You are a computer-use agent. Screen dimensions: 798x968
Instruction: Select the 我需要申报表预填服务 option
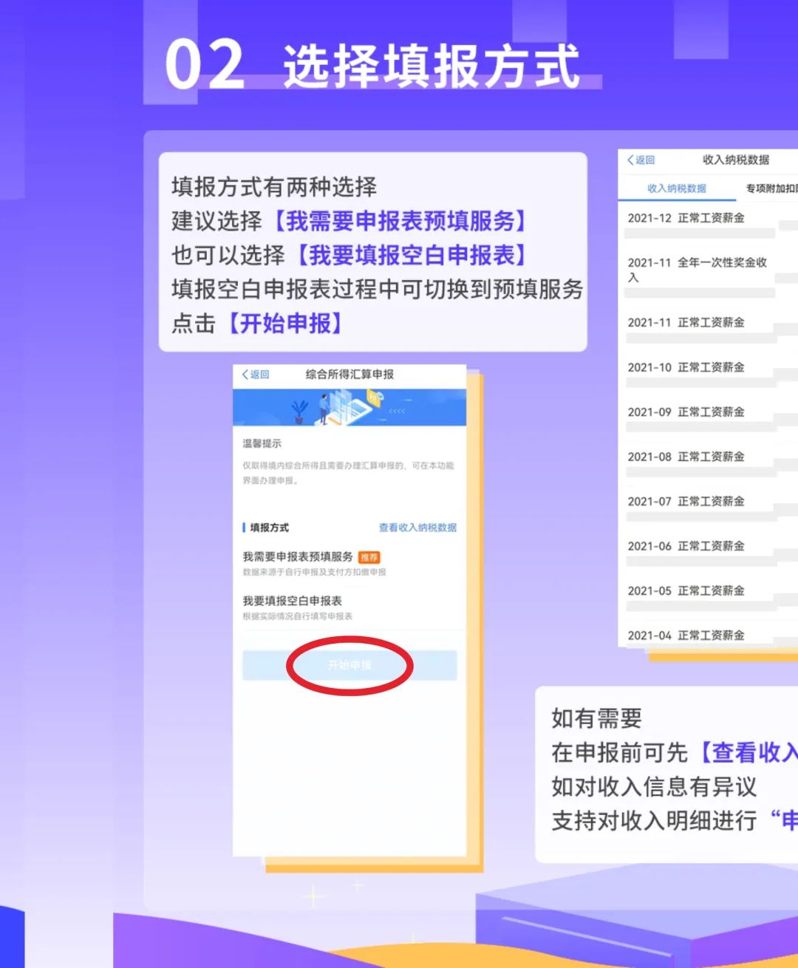(349, 564)
